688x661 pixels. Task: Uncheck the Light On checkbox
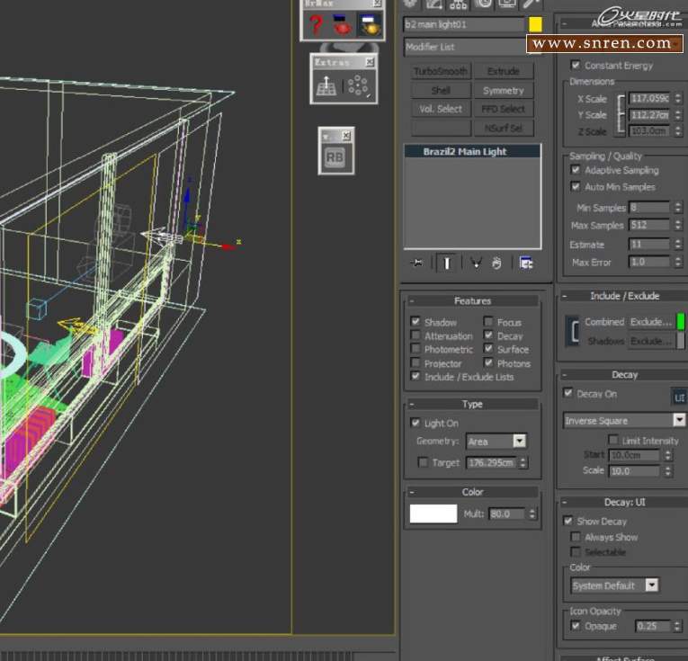click(x=415, y=423)
